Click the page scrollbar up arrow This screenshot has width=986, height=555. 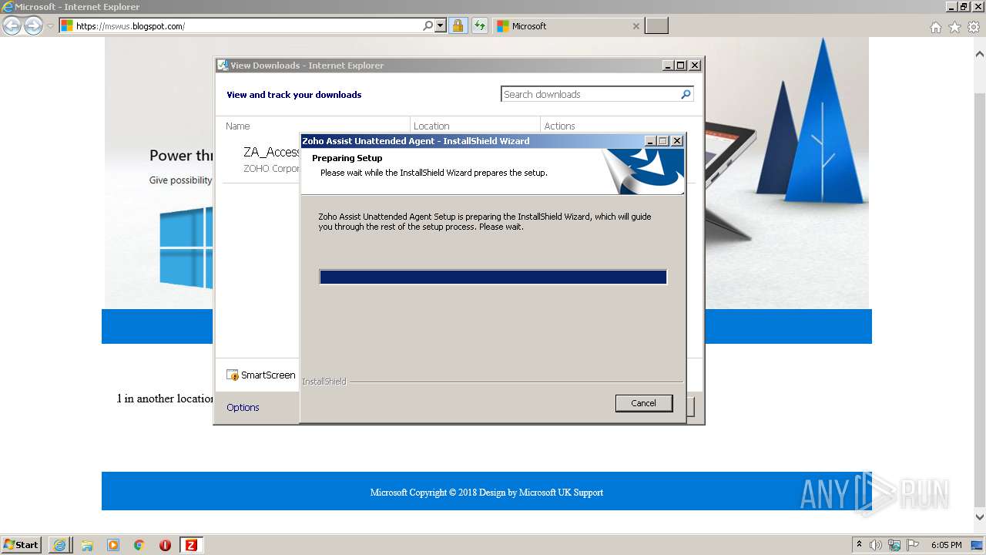[980, 55]
